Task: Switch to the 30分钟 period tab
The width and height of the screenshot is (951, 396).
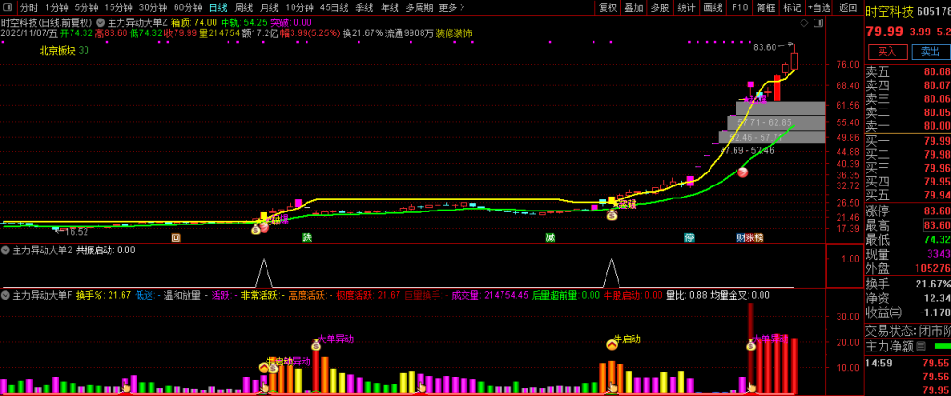Action: pos(152,7)
